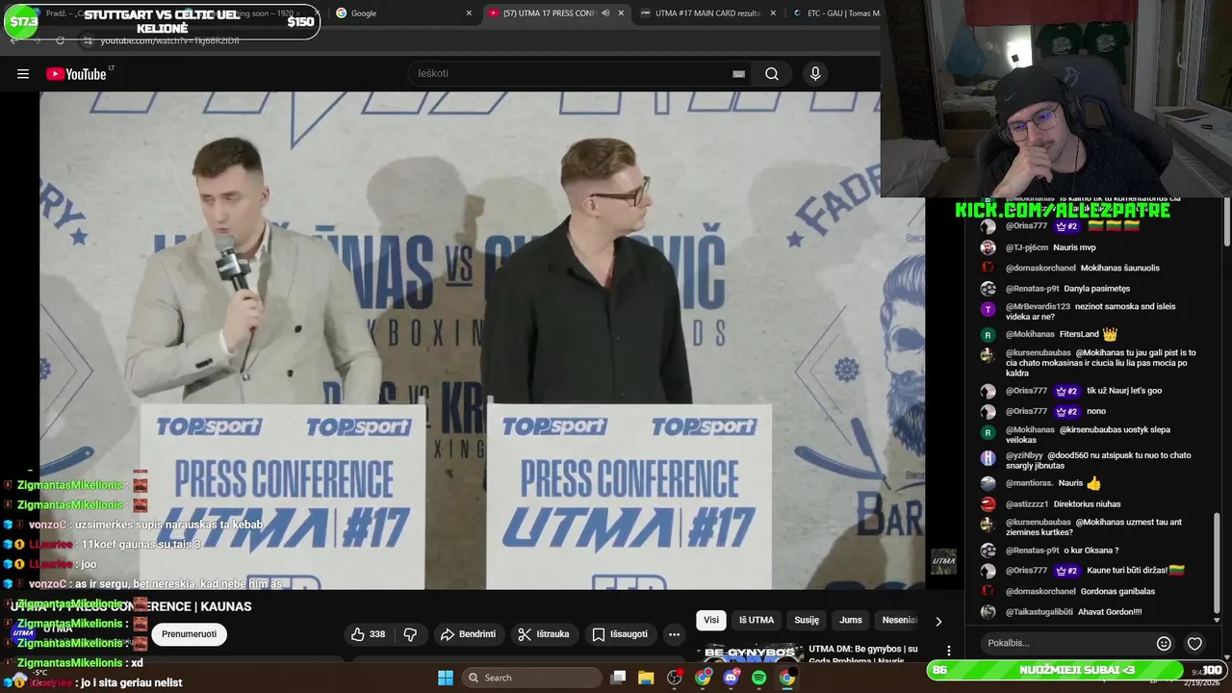Screen dimensions: 1232x693
Task: Click the Pokalbis chat message field
Action: pos(1068,643)
